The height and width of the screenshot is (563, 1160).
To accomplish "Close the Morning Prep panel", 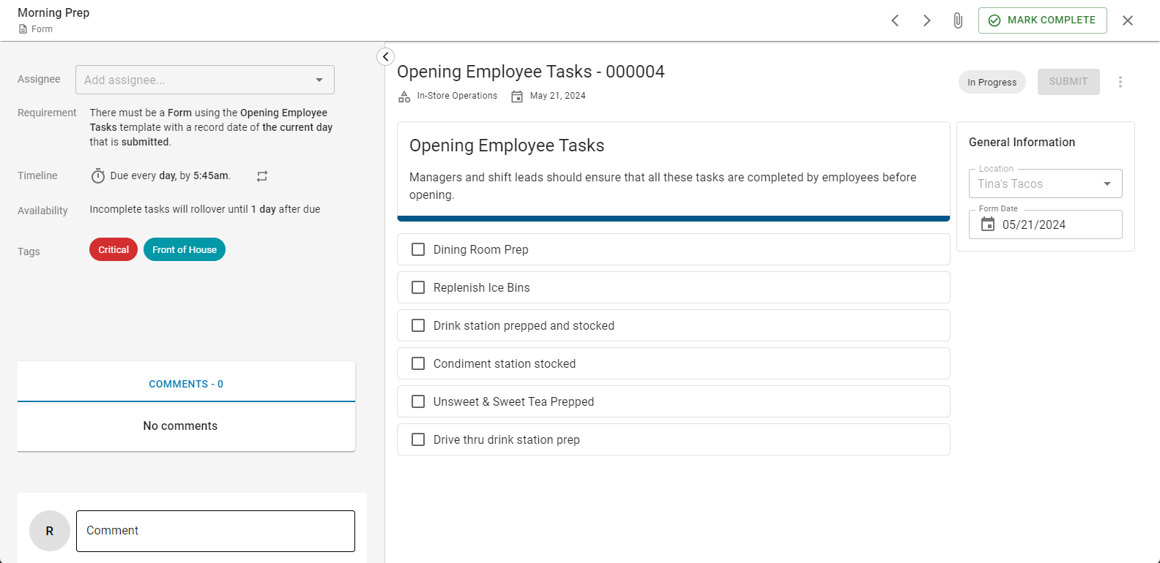I will click(x=1128, y=20).
